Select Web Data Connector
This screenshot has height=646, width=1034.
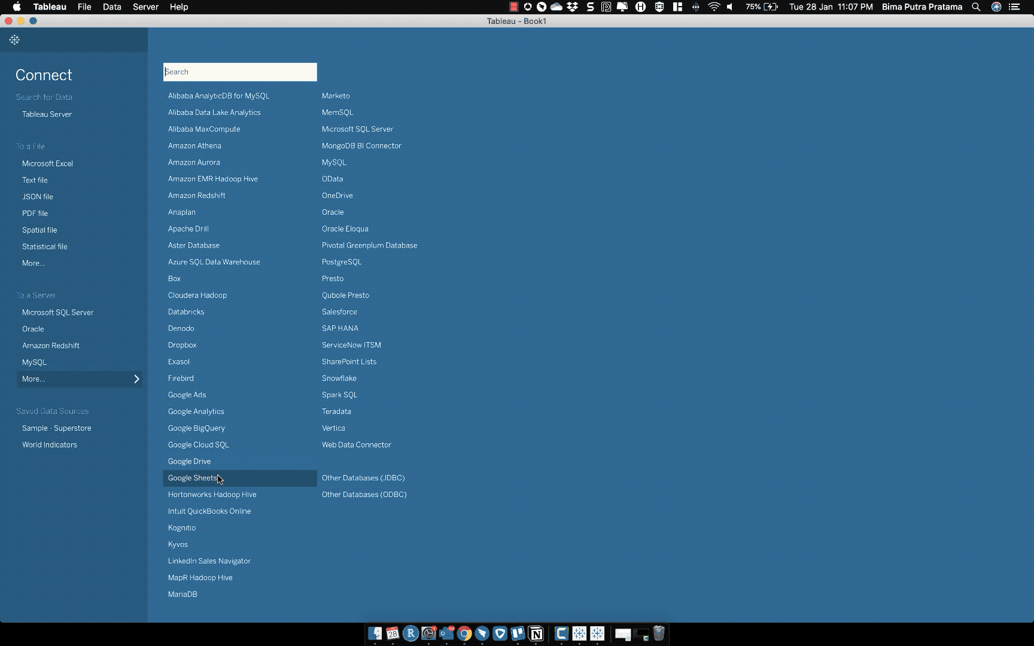356,445
